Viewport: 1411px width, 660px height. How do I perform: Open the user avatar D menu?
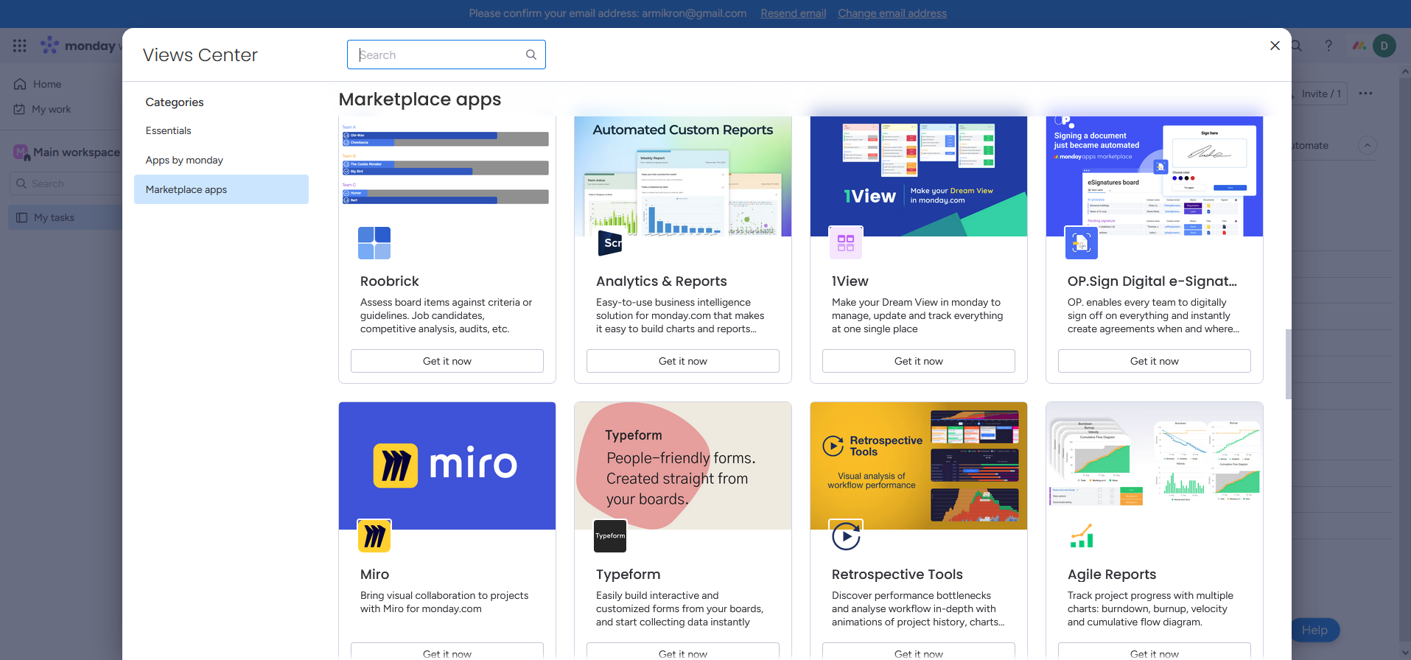coord(1384,46)
